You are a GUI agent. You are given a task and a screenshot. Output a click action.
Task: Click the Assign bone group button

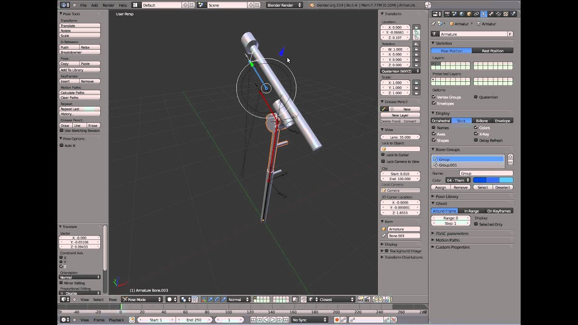click(440, 187)
